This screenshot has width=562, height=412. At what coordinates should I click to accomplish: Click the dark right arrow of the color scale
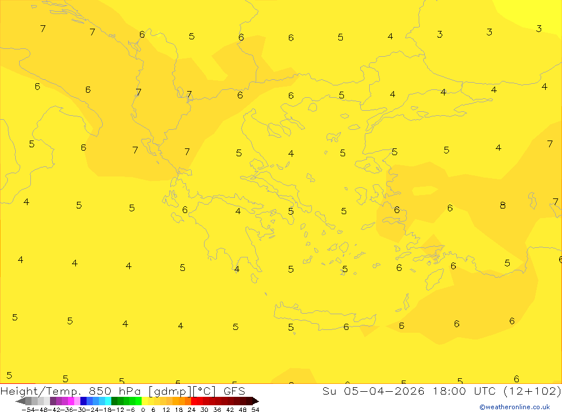coord(256,401)
